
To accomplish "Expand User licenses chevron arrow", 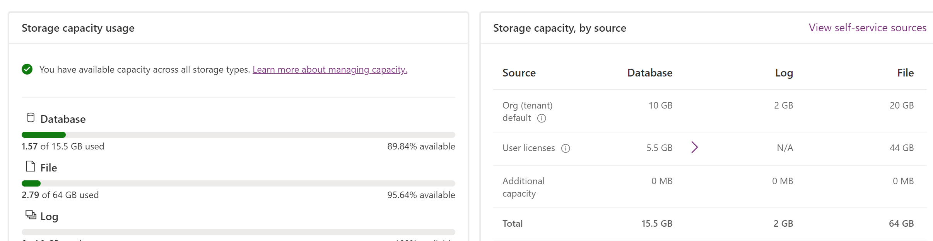I will (694, 147).
